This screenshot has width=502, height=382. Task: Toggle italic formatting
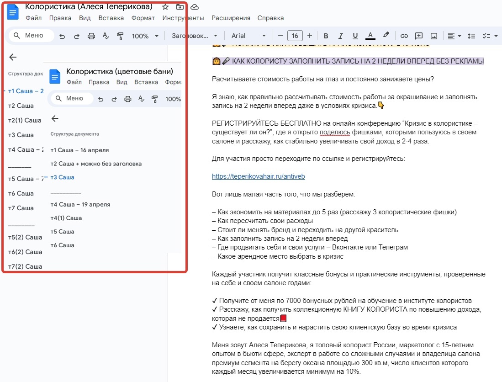(341, 36)
